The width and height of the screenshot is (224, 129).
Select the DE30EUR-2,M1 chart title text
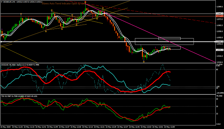9,2
